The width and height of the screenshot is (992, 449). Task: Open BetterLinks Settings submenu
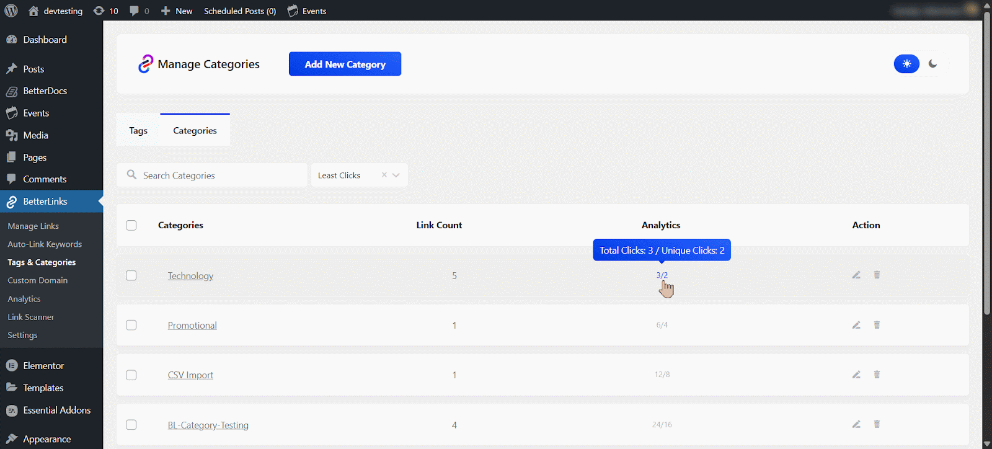[x=22, y=335]
